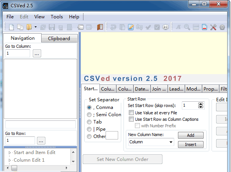
Task: Click the Add column button
Action: [x=191, y=135]
